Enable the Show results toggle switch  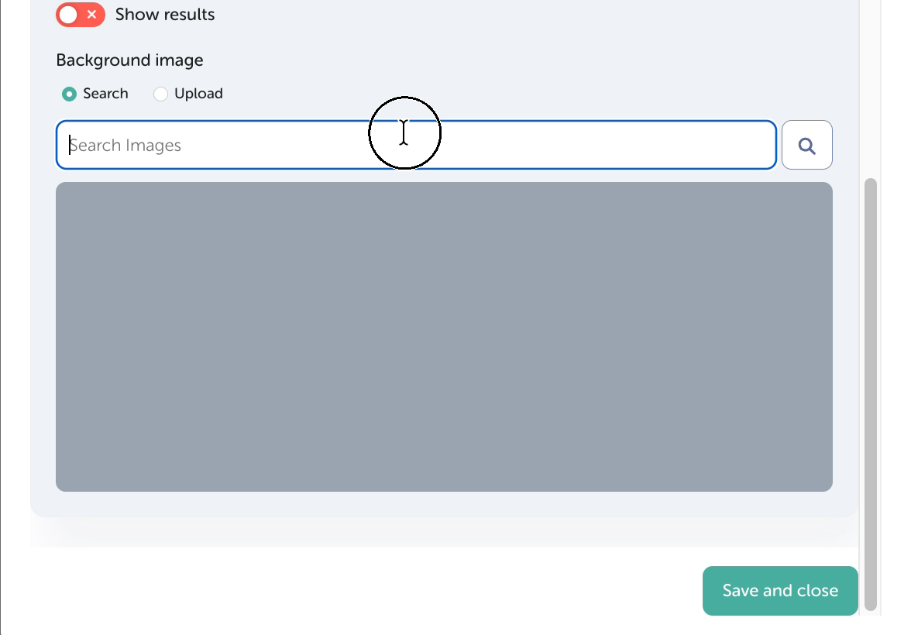pyautogui.click(x=80, y=15)
